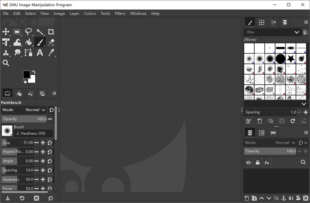
Task: Click the brush name field Hardness 050
Action: 33,133
